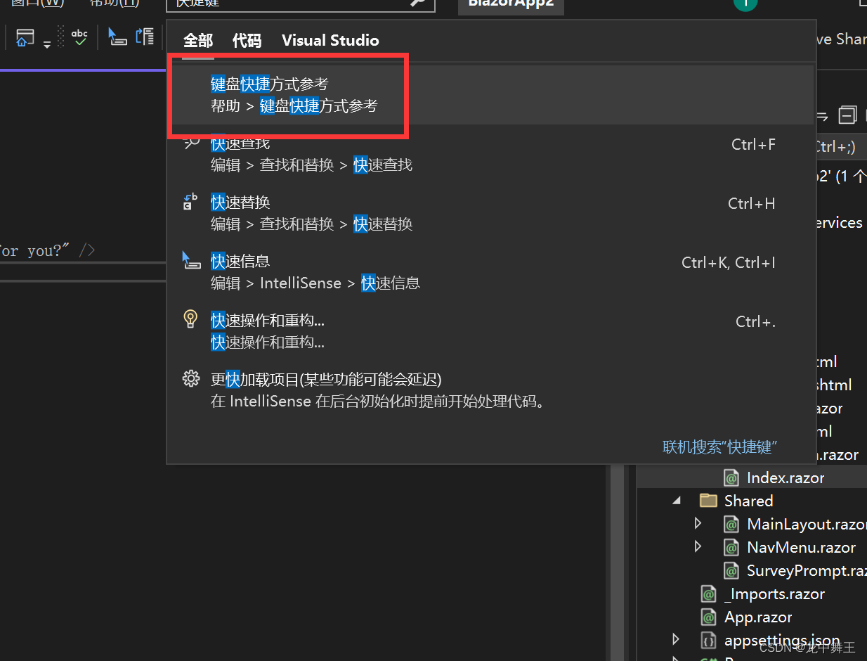Select the 全部 results tab
This screenshot has width=867, height=661.
coord(198,41)
